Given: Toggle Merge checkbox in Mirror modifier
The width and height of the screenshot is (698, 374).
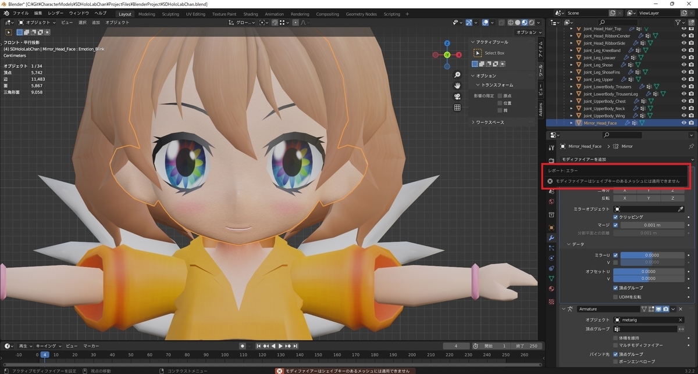Looking at the screenshot, I should (x=616, y=225).
